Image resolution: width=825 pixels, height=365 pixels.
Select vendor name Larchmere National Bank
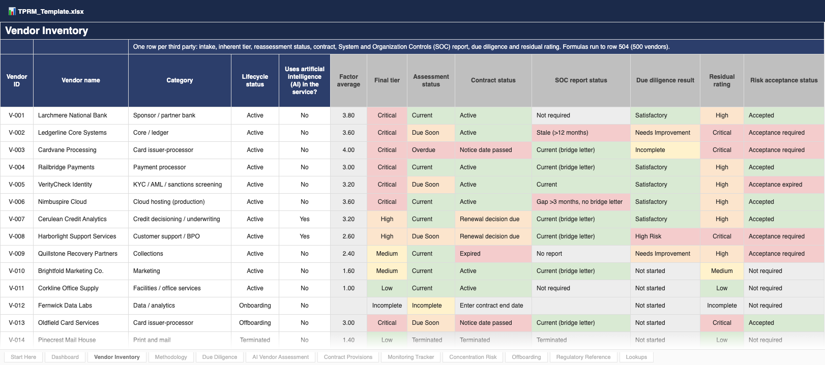[x=81, y=115]
